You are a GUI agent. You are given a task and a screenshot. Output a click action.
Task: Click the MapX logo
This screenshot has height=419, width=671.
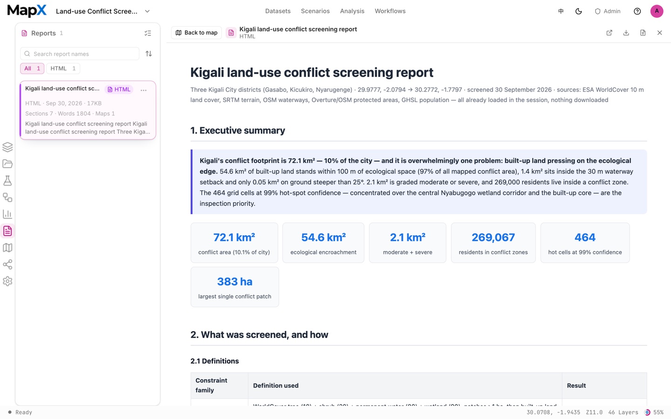27,11
